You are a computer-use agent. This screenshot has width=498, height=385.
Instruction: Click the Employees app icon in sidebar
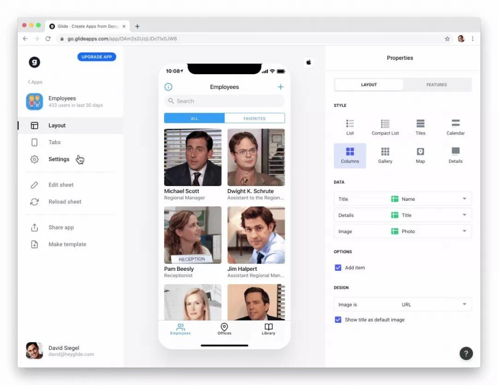tap(34, 101)
